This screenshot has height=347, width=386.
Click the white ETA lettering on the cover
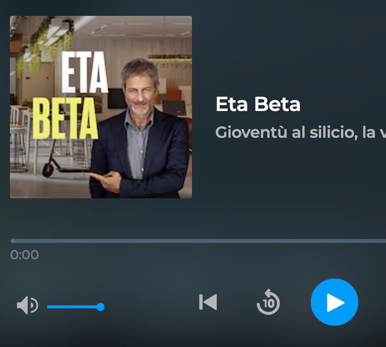(x=85, y=72)
